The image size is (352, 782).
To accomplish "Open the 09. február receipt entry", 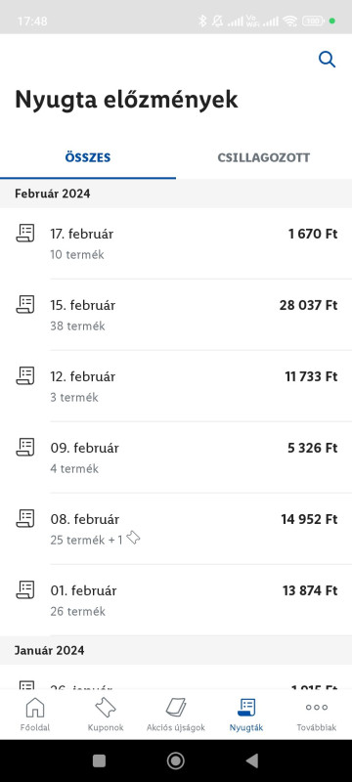I will [176, 457].
